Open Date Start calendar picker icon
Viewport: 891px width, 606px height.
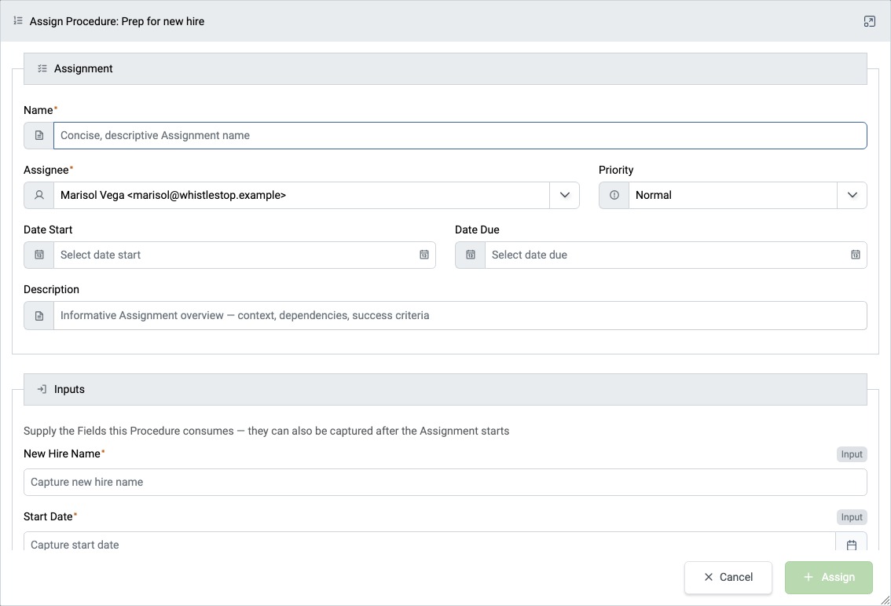coord(424,255)
